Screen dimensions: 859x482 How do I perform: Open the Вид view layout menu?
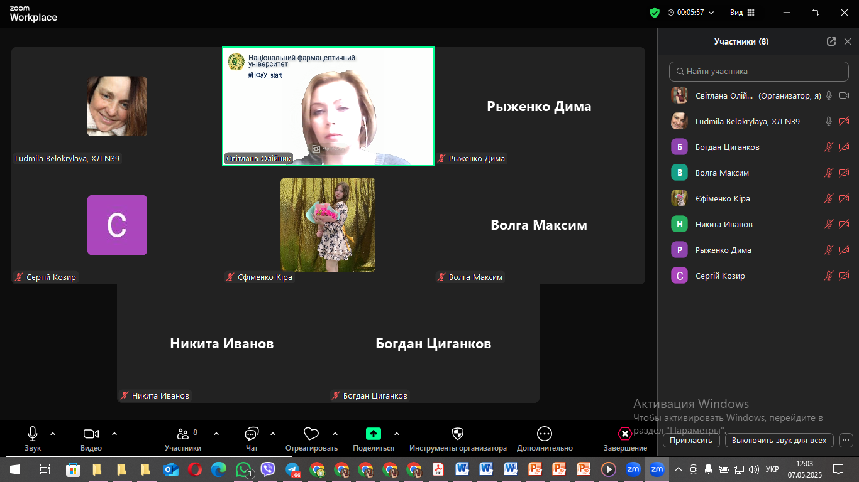click(x=742, y=13)
